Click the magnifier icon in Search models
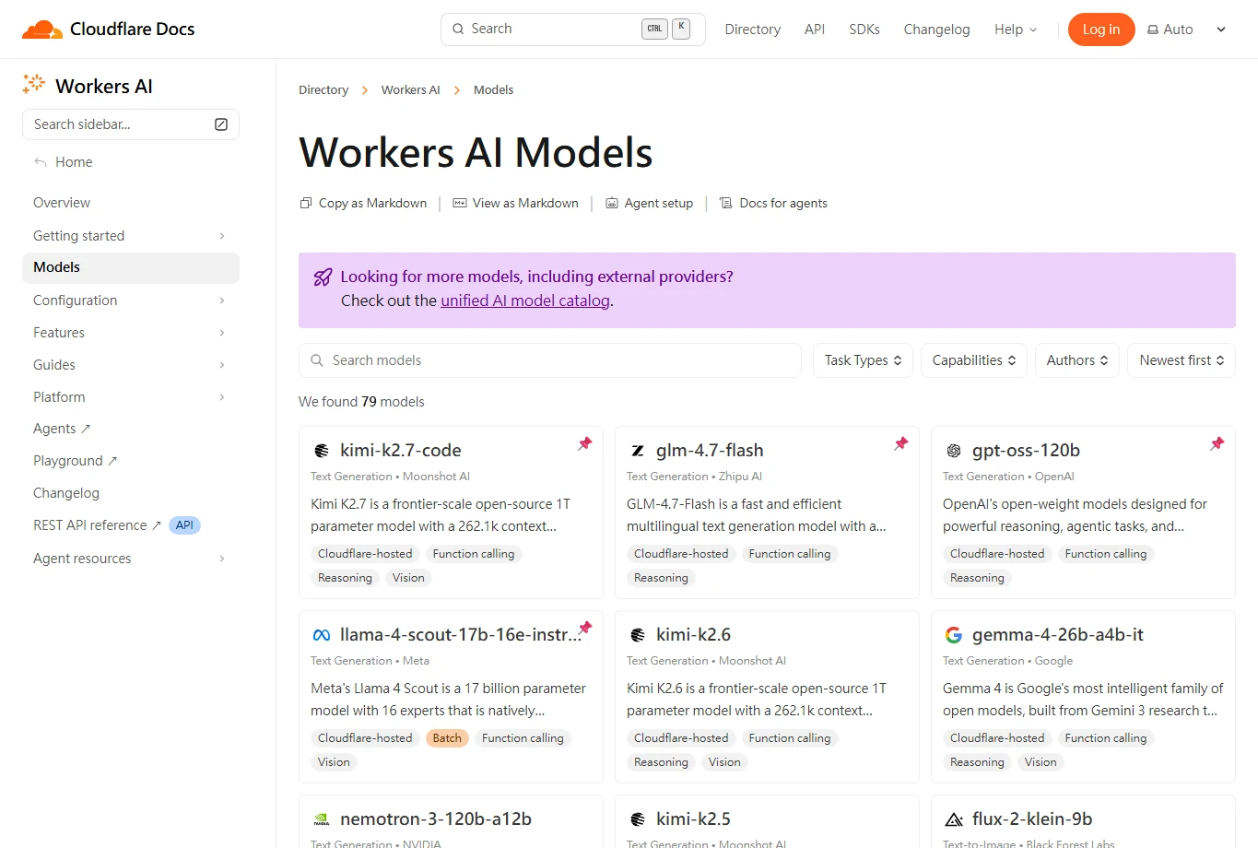The width and height of the screenshot is (1258, 848). (x=317, y=360)
